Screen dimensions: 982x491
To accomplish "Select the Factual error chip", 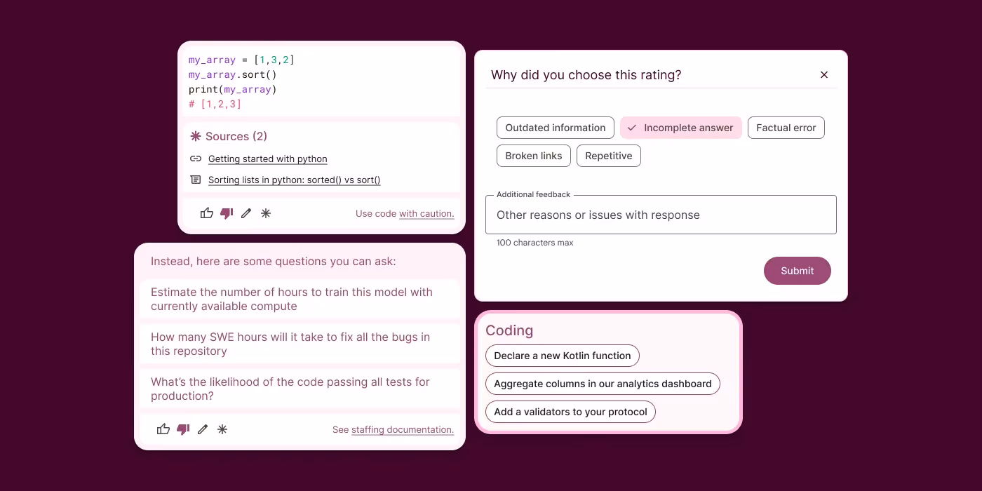I will point(786,128).
